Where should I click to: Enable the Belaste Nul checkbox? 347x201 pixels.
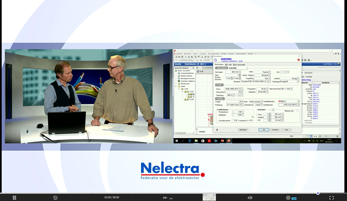tap(297, 111)
